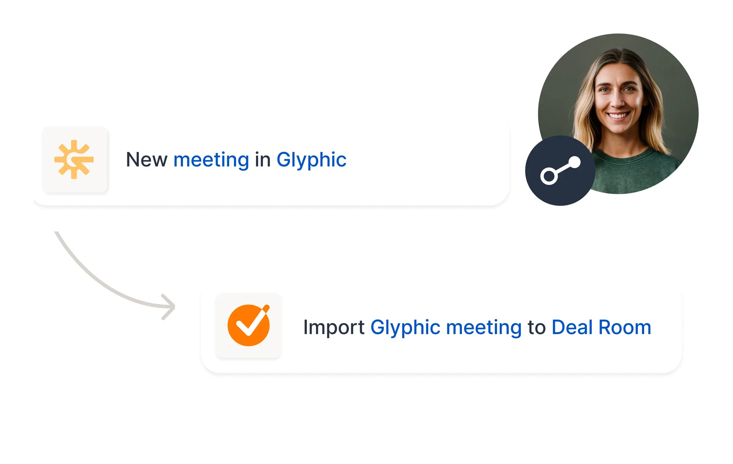Click the word "to" before Deal Room
733x464 pixels.
(x=537, y=328)
